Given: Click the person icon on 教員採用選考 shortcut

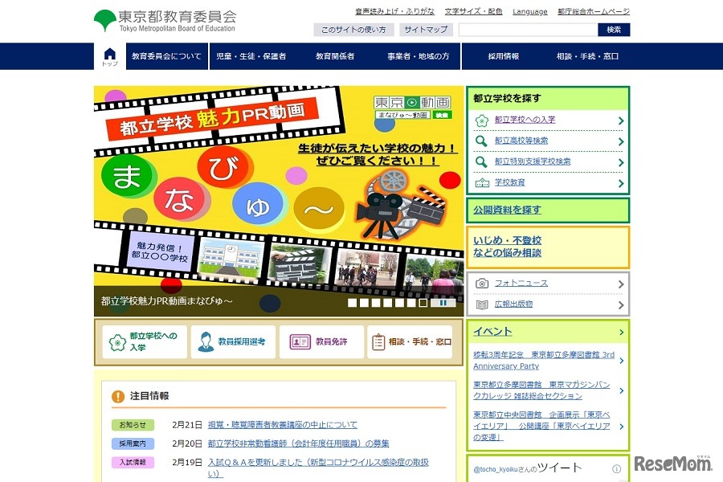Looking at the screenshot, I should tap(205, 341).
